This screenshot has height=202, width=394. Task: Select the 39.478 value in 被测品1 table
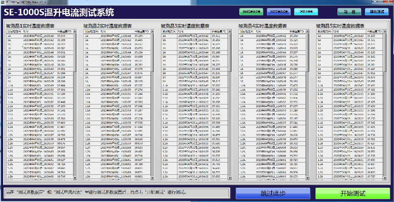pos(61,139)
